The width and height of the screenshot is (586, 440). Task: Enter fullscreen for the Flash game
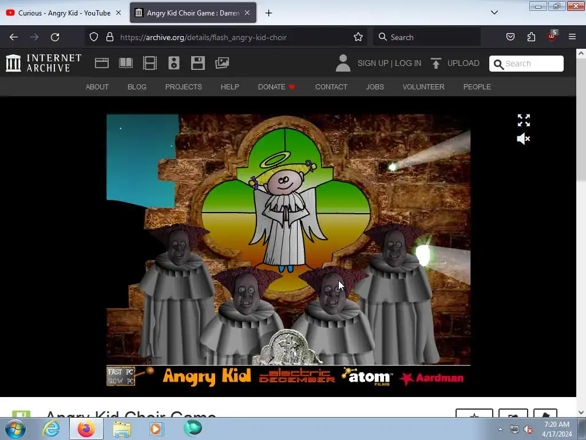524,120
